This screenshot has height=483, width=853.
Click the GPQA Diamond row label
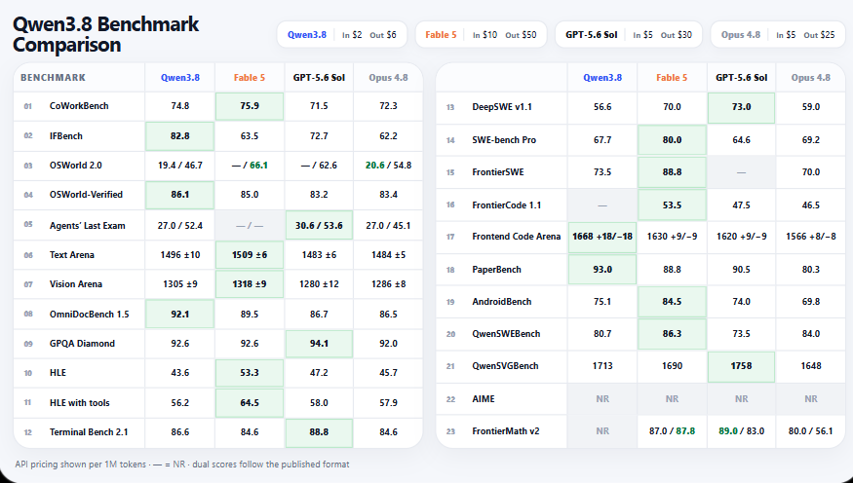click(82, 344)
